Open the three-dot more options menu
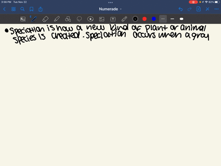221x166 pixels. pyautogui.click(x=216, y=9)
